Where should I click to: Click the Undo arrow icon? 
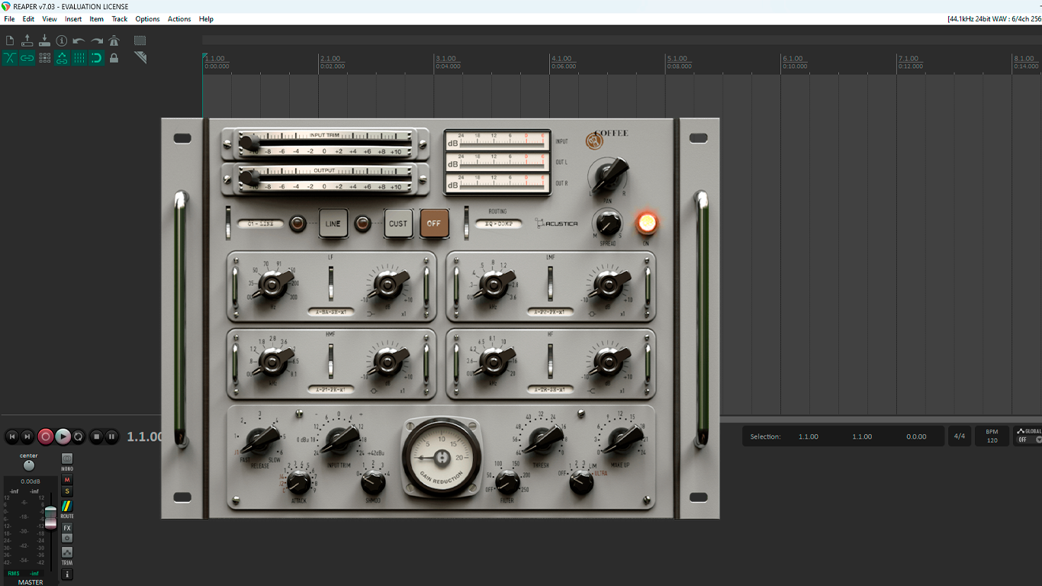coord(79,40)
